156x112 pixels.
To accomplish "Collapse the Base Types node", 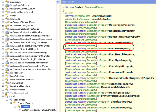I will (7, 100).
